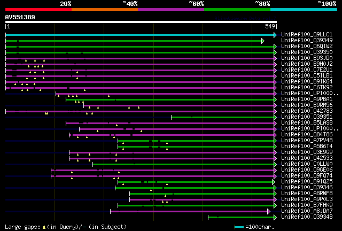Select the UniRef100_Q84T86 label
The height and width of the screenshot is (231, 342).
[307, 135]
